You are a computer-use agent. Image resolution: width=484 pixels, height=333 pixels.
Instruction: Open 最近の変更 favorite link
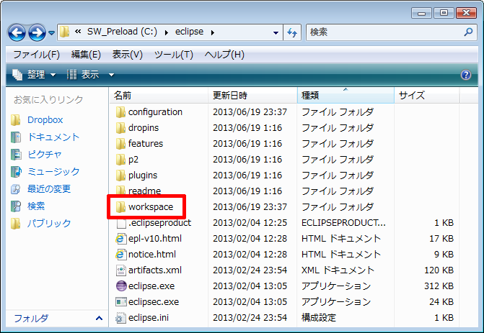pyautogui.click(x=49, y=188)
